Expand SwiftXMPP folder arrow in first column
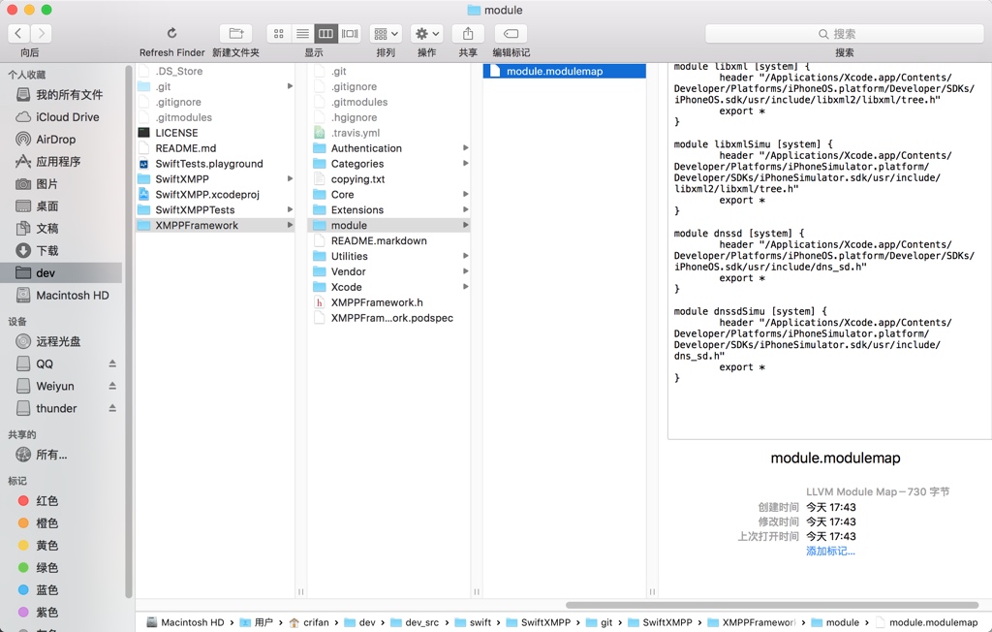Viewport: 992px width, 632px height. coord(290,178)
